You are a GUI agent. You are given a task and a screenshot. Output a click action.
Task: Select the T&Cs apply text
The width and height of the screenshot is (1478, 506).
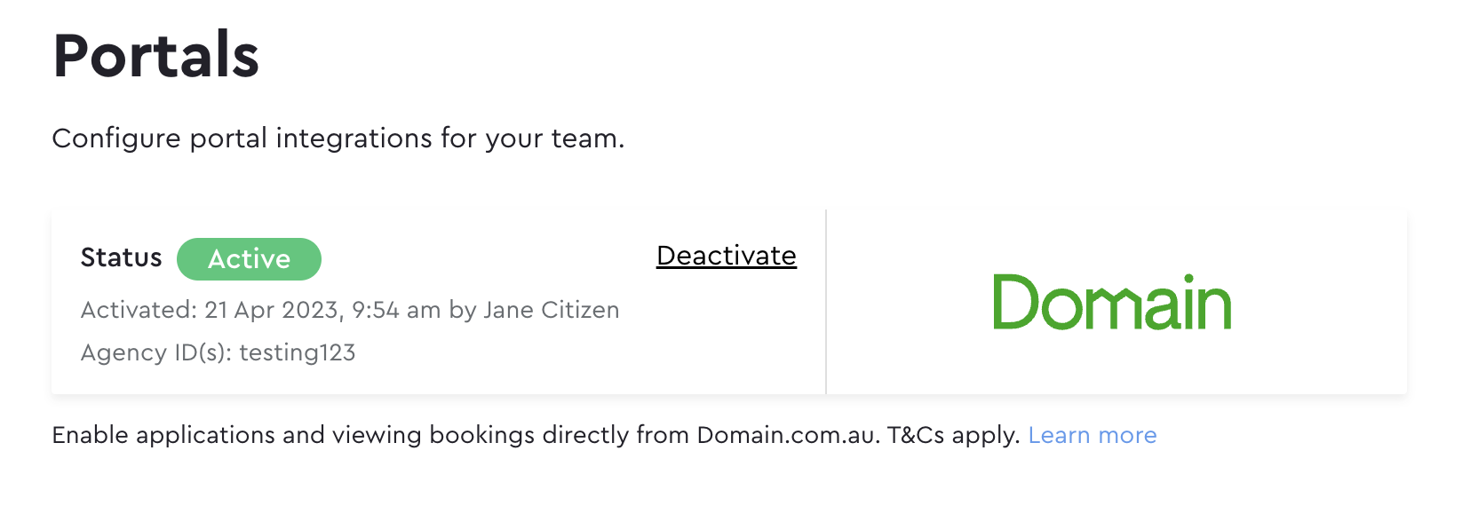[x=954, y=435]
